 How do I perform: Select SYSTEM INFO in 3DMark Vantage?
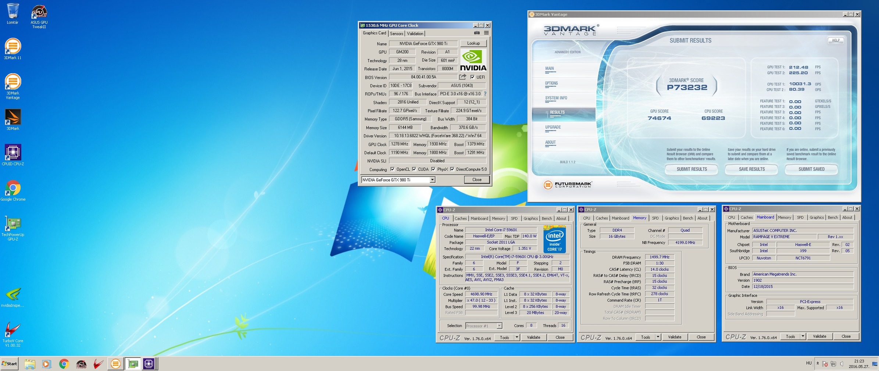556,98
